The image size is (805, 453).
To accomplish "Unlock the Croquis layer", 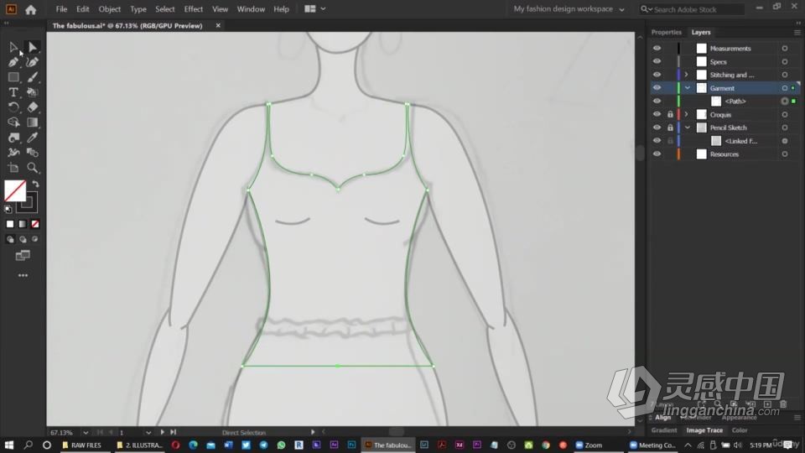I will [670, 115].
